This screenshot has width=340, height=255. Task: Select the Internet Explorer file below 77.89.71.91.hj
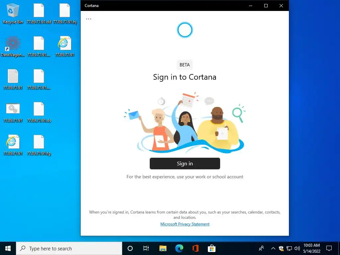[x=65, y=46]
